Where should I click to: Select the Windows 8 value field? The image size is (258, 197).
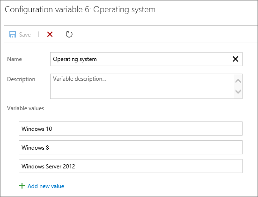coord(131,147)
